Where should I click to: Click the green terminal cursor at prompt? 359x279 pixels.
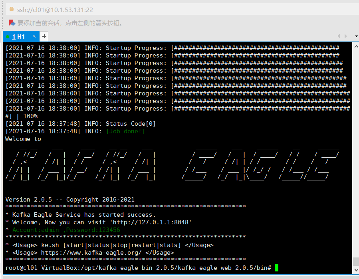tap(277, 268)
